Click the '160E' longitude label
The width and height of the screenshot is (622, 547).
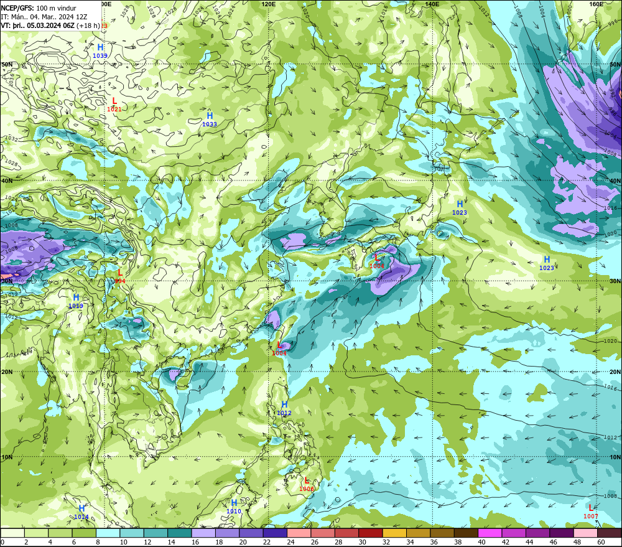(596, 4)
